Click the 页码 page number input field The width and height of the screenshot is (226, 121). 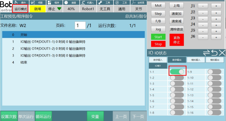tap(80, 25)
